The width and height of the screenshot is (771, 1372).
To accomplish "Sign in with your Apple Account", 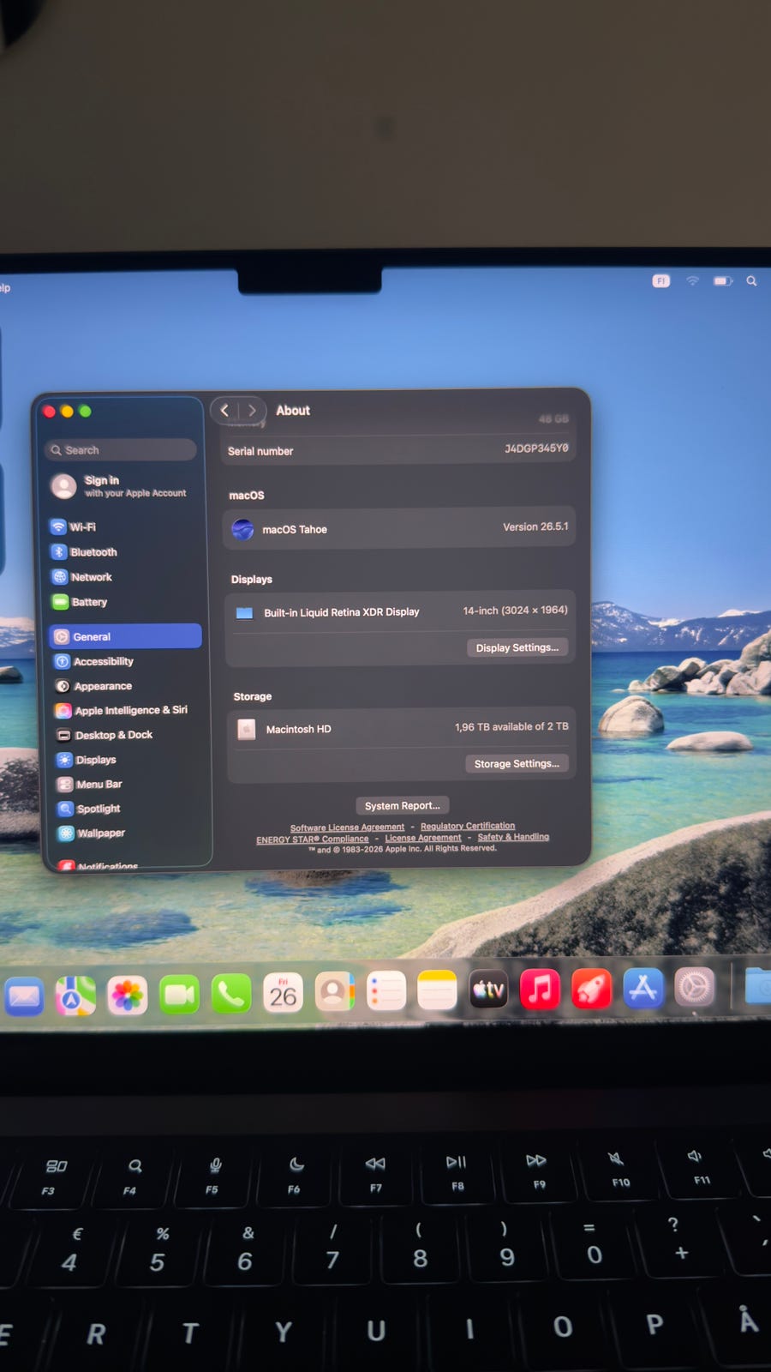I will point(120,486).
